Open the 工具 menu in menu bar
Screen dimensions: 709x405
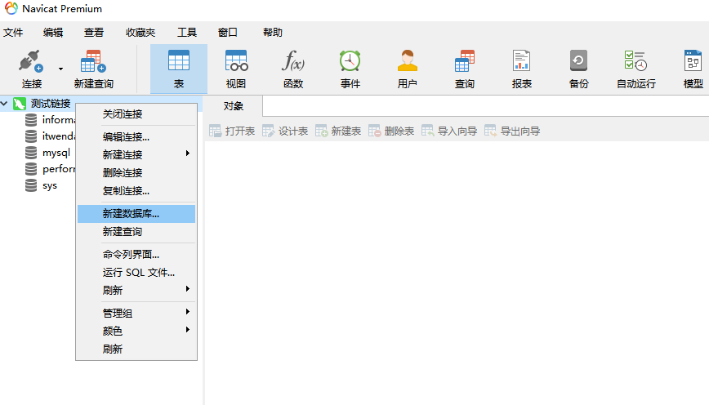(x=186, y=33)
